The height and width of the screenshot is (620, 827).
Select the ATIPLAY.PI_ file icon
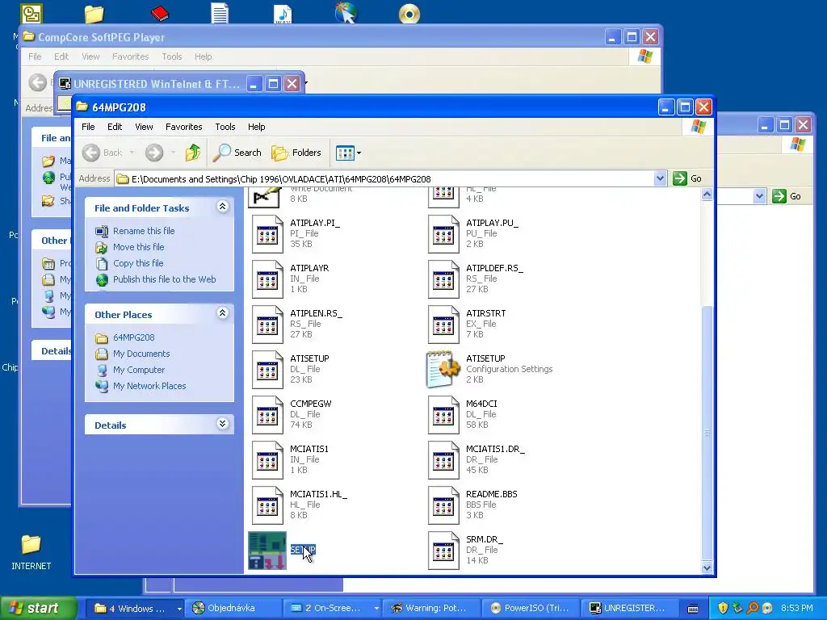pos(267,233)
